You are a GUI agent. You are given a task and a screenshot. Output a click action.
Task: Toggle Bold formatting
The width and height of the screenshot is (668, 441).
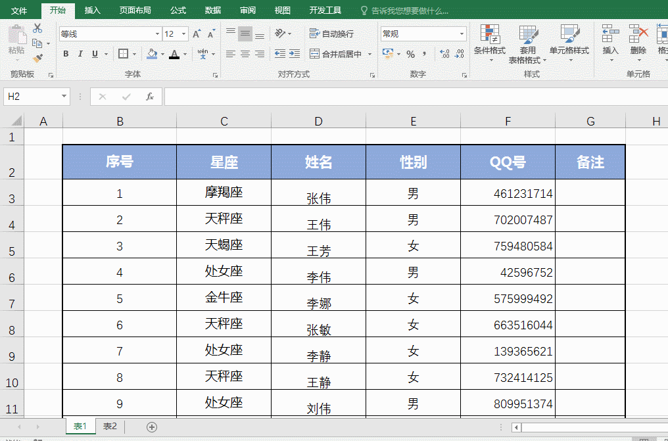click(66, 54)
